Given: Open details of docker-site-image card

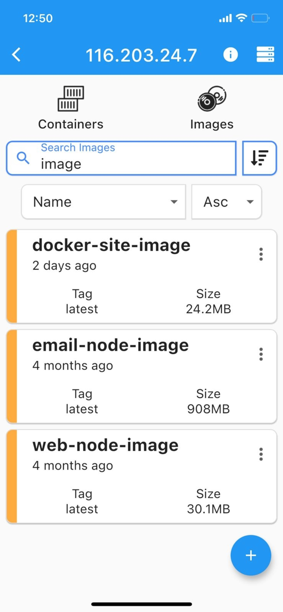Looking at the screenshot, I should pyautogui.click(x=123, y=276).
